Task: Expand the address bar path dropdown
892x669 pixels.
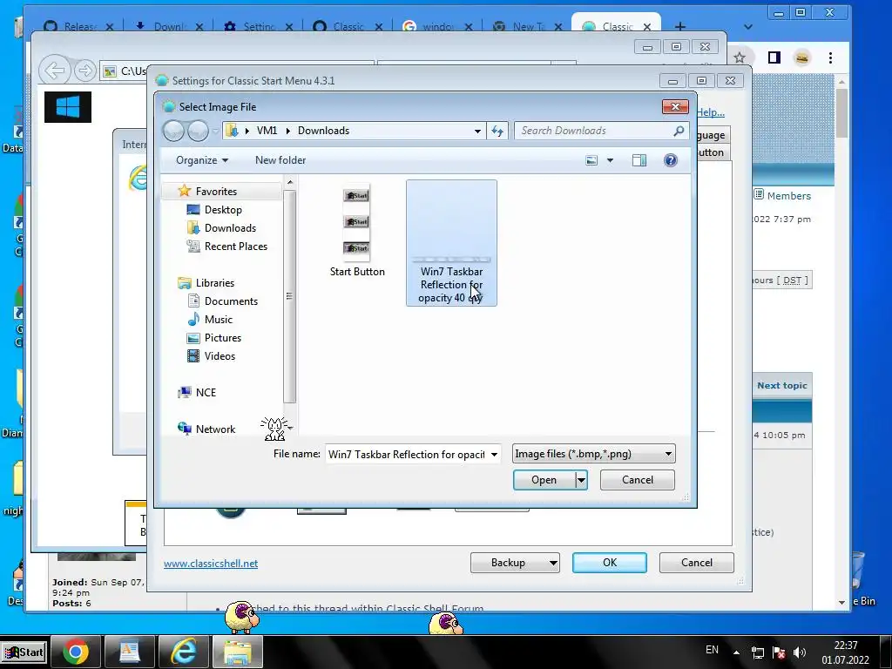Action: tap(477, 131)
